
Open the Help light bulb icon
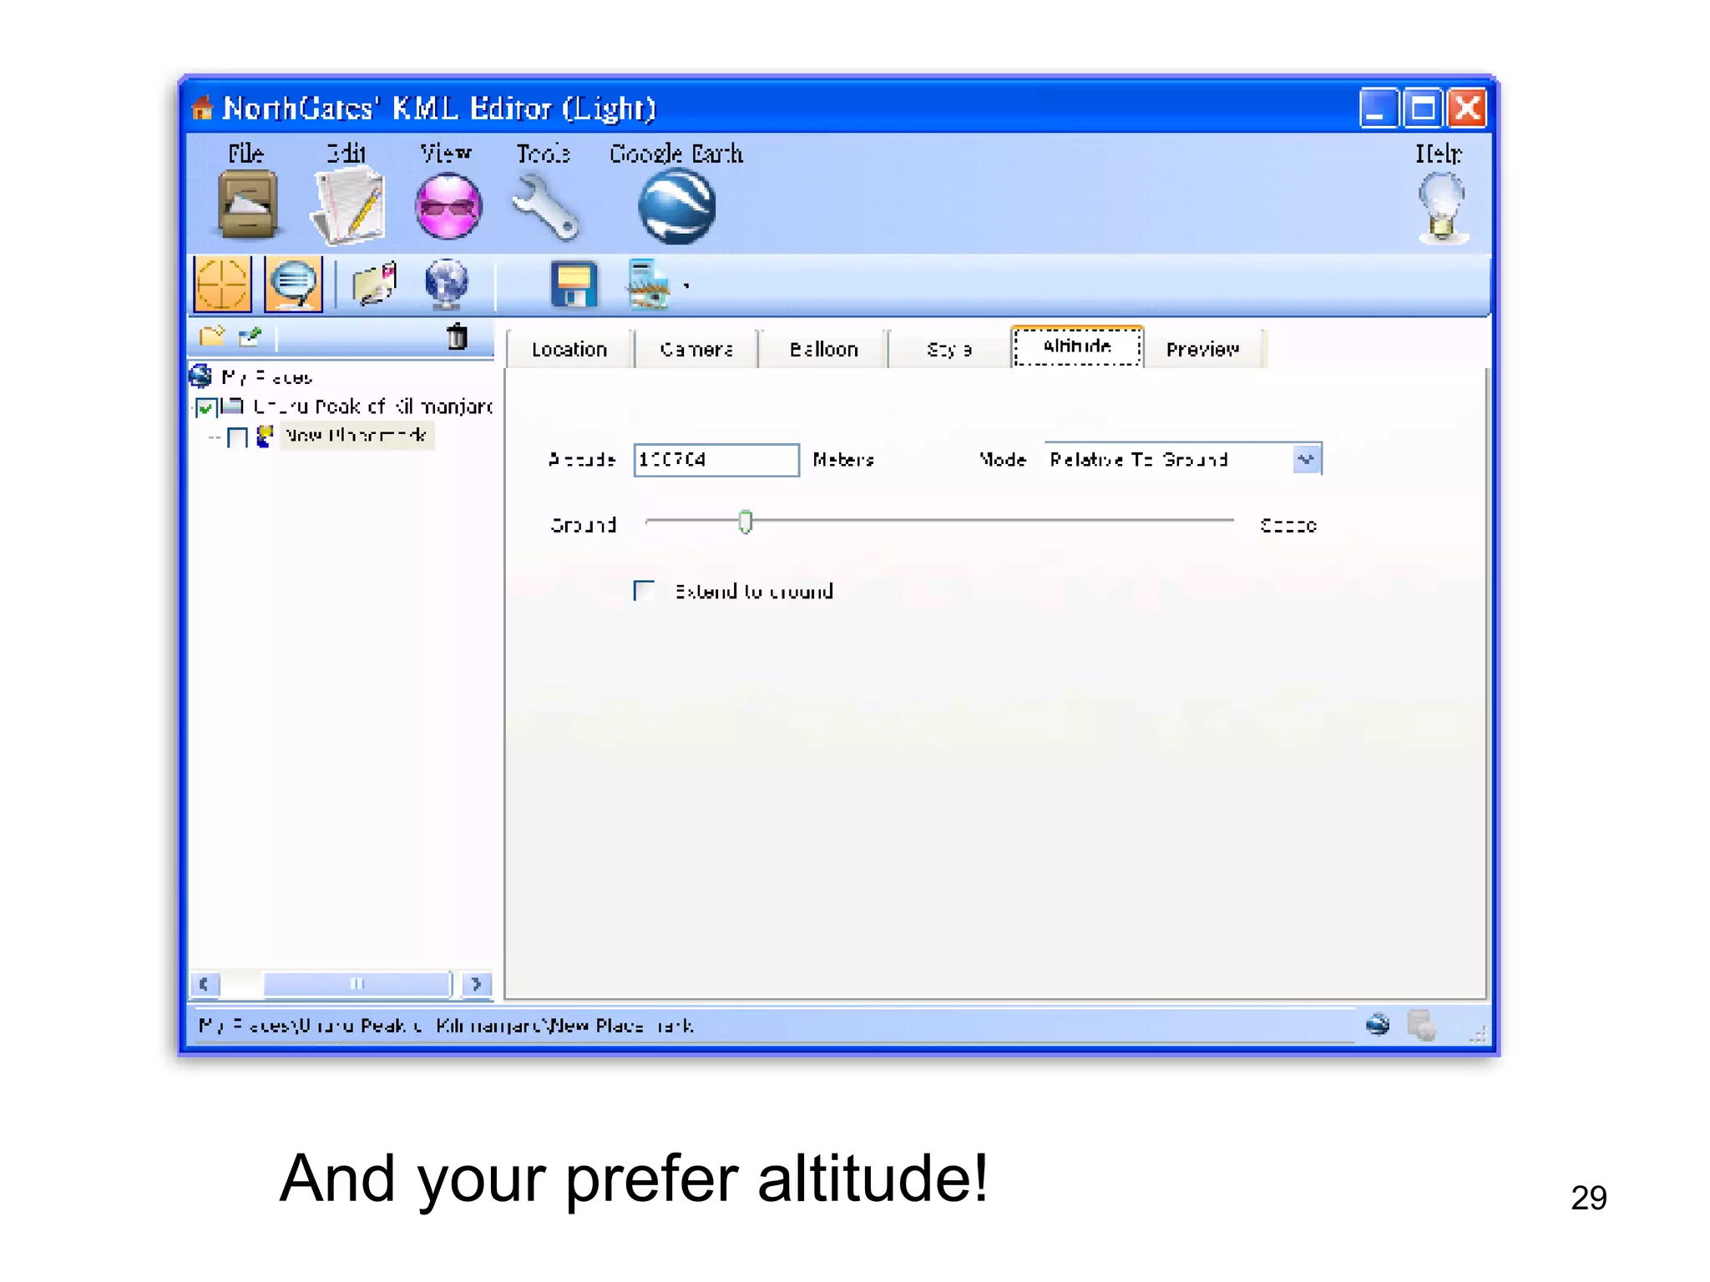[1442, 207]
